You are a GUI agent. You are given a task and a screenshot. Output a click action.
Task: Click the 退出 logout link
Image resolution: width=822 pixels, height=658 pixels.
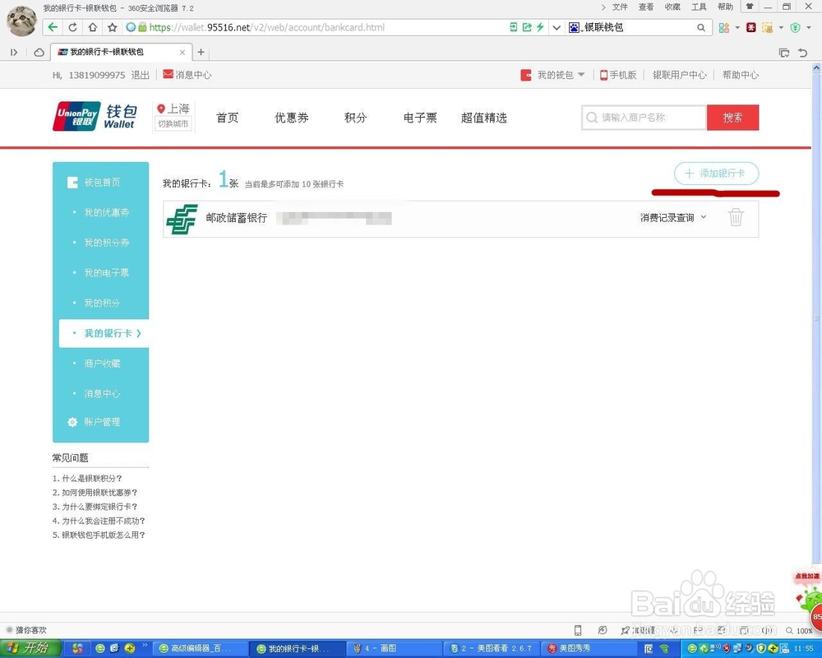[x=140, y=75]
